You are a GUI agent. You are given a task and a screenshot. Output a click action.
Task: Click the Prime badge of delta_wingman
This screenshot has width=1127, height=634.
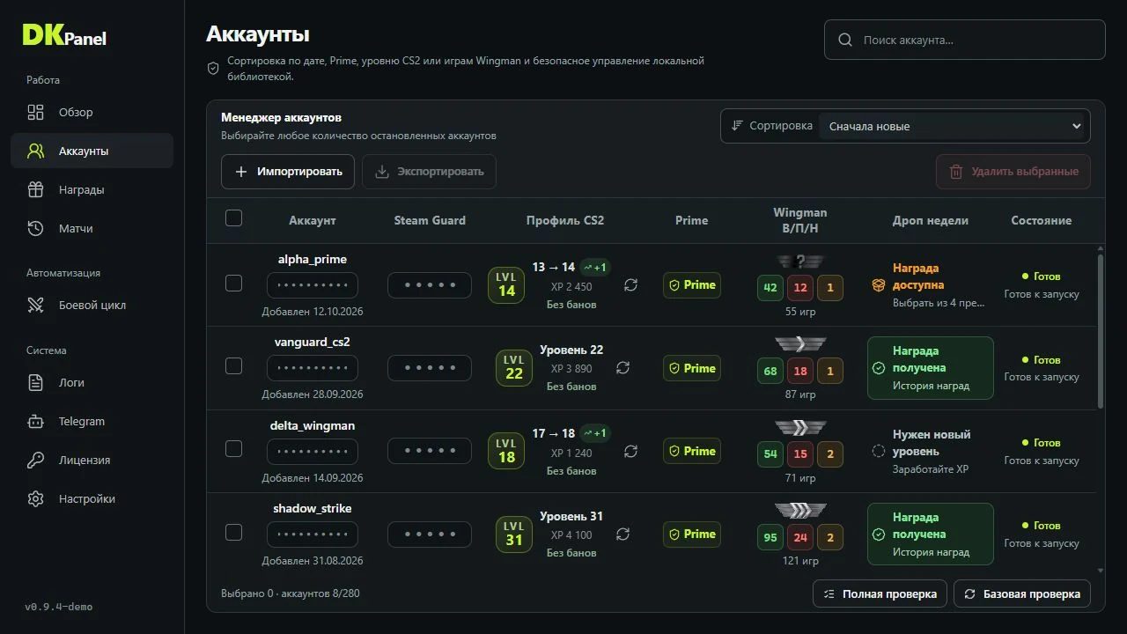pos(691,451)
